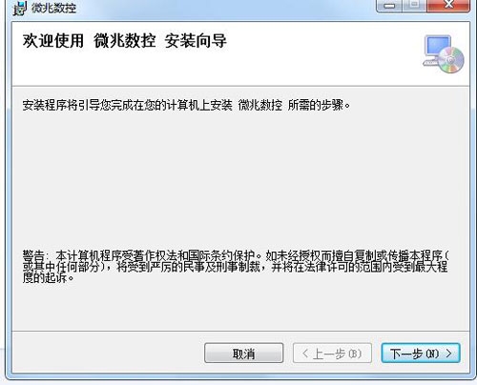Click the right chevron on the 下一步 button
Screen dimensions: 477x385
pyautogui.click(x=448, y=354)
